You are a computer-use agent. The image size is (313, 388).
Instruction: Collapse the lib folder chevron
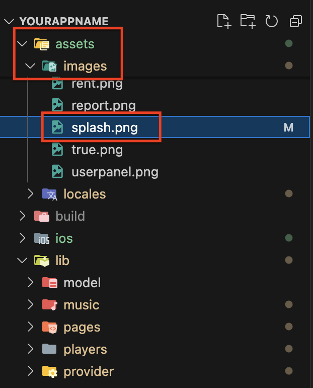(22, 261)
